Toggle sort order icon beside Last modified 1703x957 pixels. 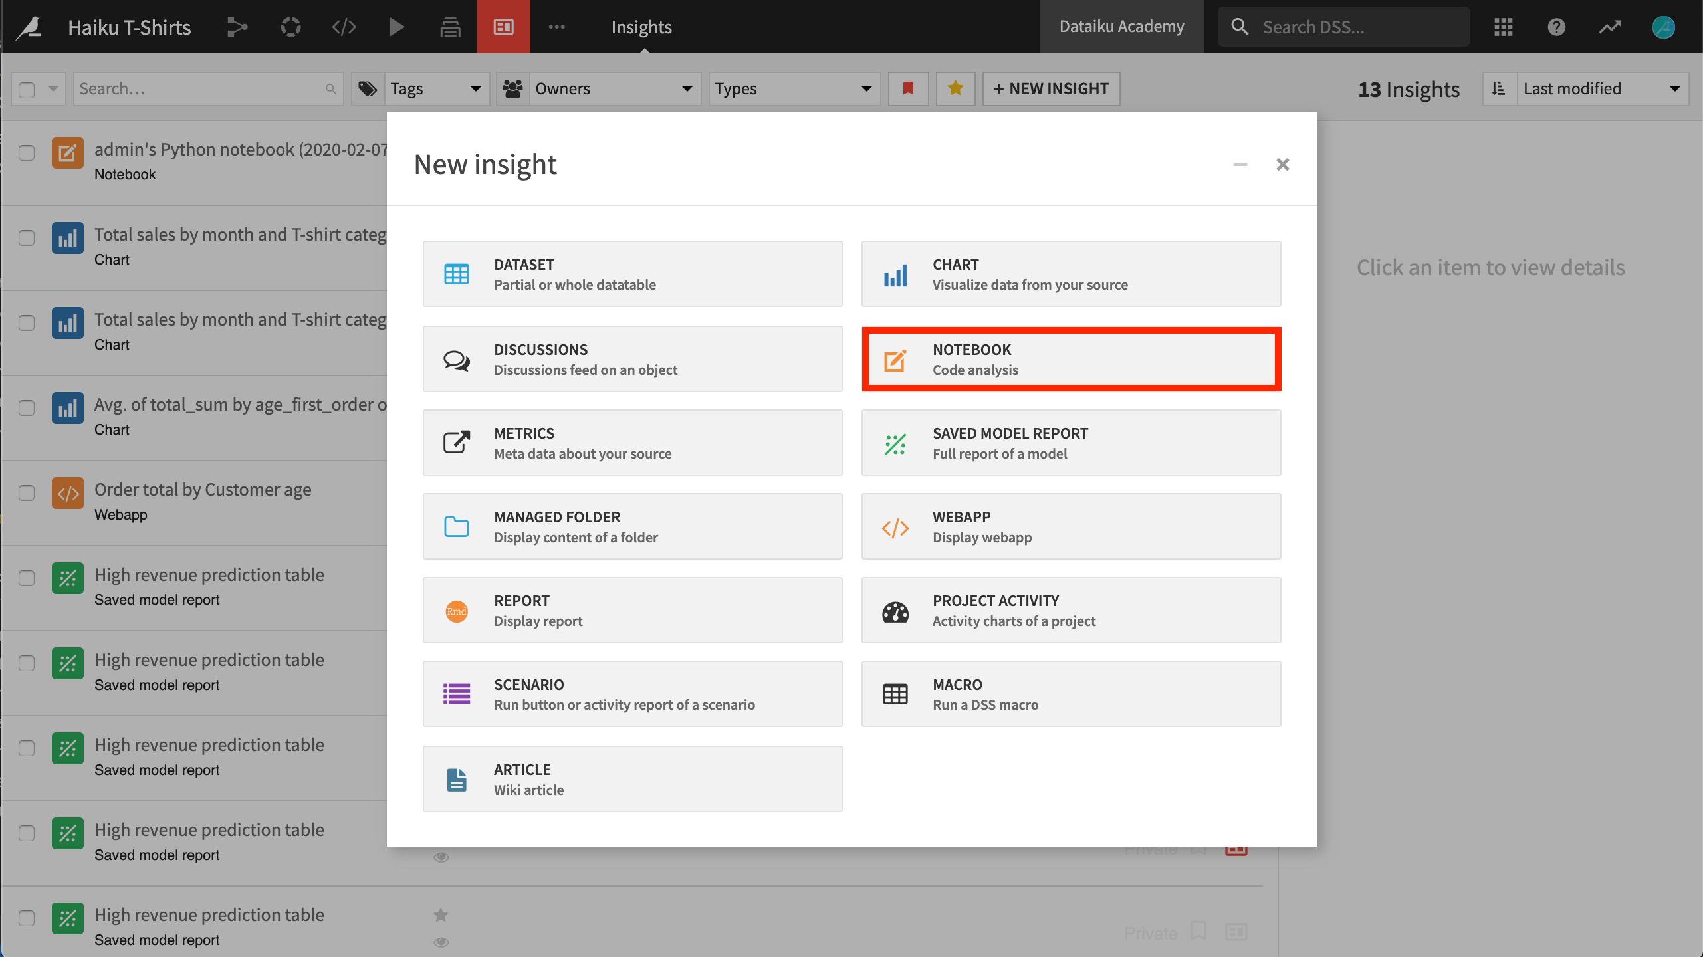[x=1499, y=89]
